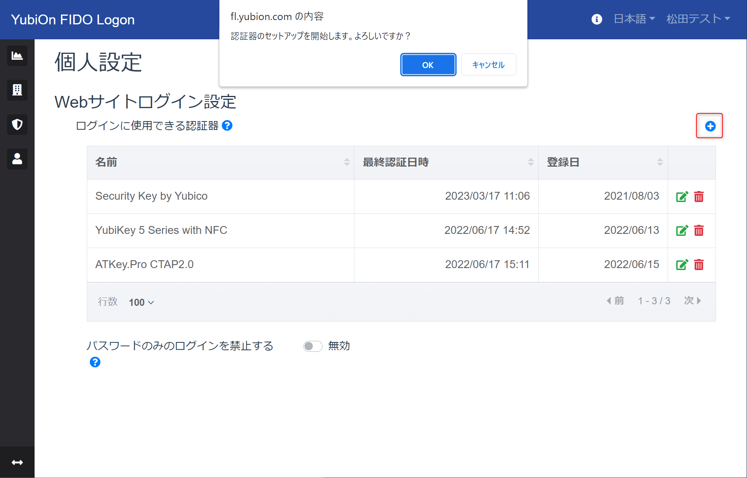747x478 pixels.
Task: Go to next page with 次
Action: tap(693, 301)
